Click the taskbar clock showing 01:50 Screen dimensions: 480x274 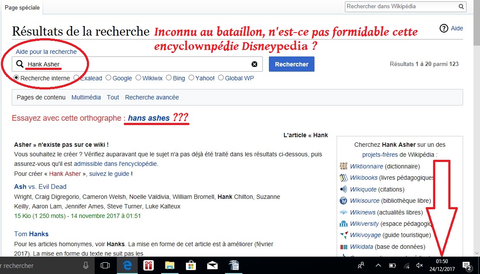point(442,265)
